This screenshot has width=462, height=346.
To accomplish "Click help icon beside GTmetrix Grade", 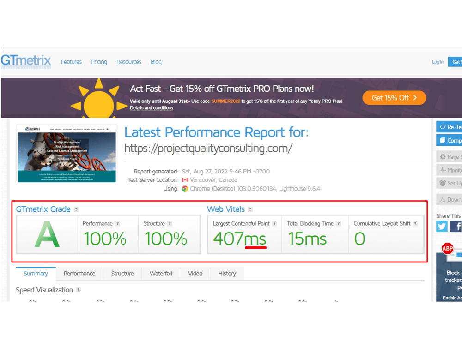I will click(76, 209).
